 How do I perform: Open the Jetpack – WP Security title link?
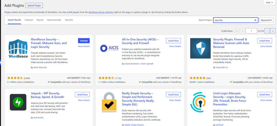pos(47,95)
